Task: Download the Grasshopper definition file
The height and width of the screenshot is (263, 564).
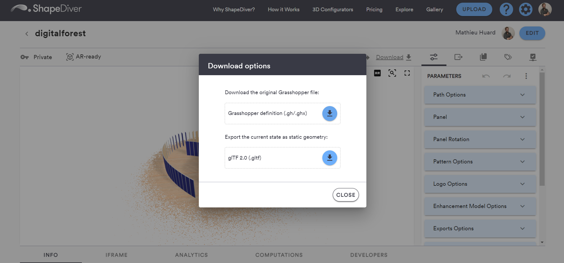Action: click(329, 114)
